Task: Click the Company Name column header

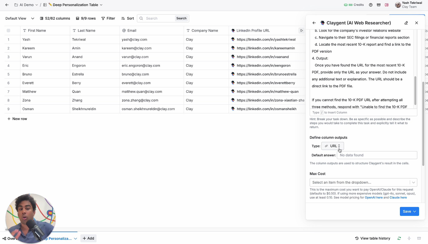Action: pos(206,30)
